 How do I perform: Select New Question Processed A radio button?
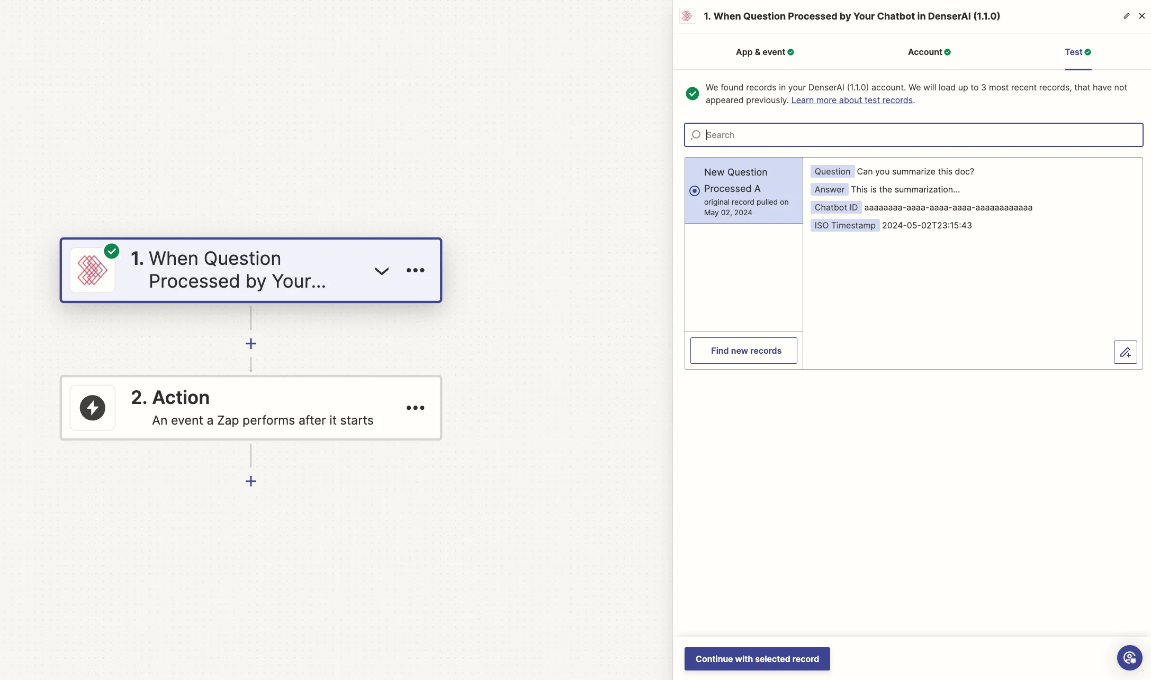point(695,191)
